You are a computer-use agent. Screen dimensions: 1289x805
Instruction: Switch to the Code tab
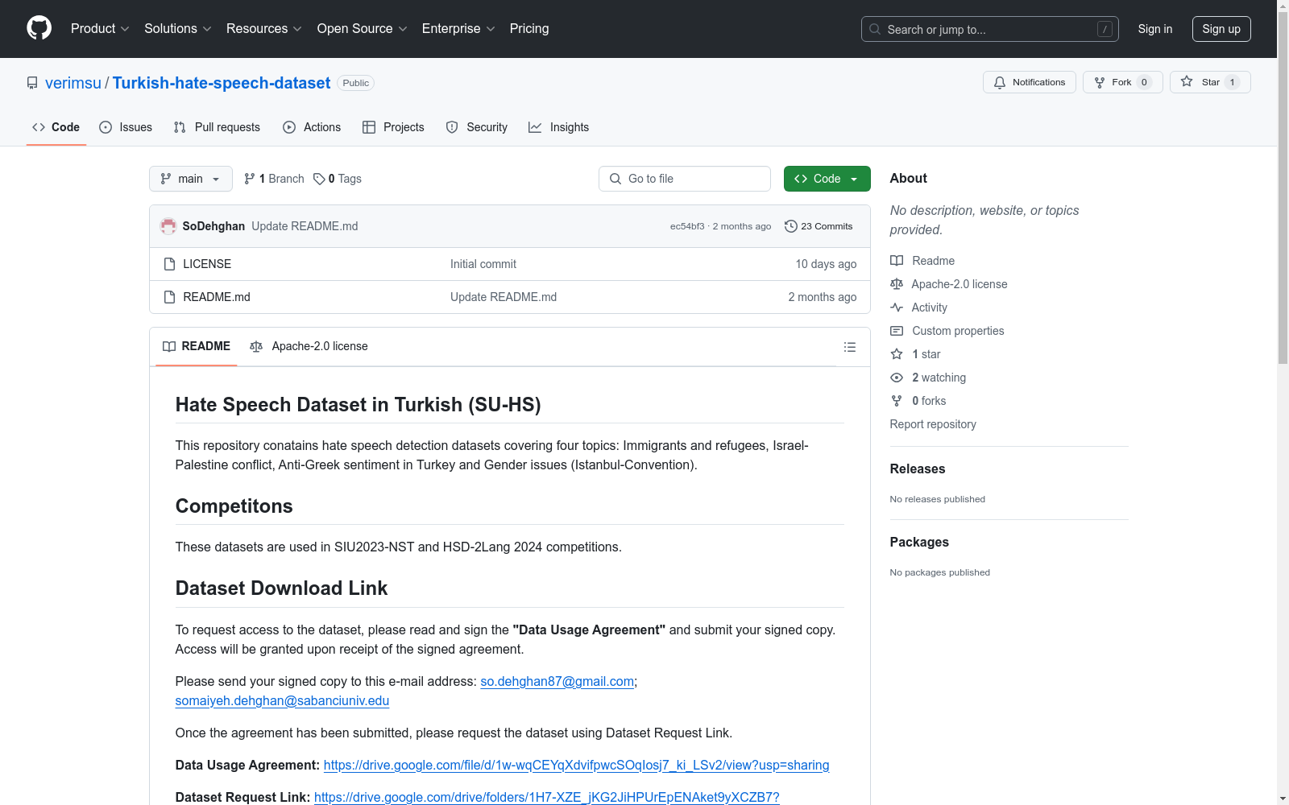[56, 127]
